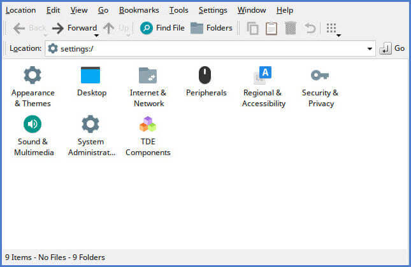Open the Go menu
The image size is (411, 267).
[x=103, y=10]
